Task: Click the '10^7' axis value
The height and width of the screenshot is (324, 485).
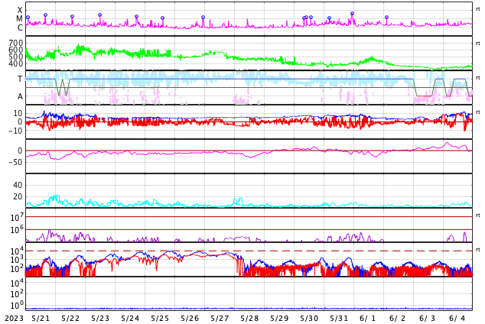Action: pyautogui.click(x=16, y=217)
